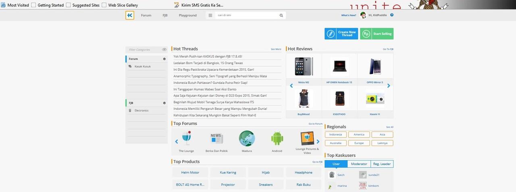Screen dimensions: 516x192
Task: Open the Android forum icon
Action: click(x=277, y=138)
